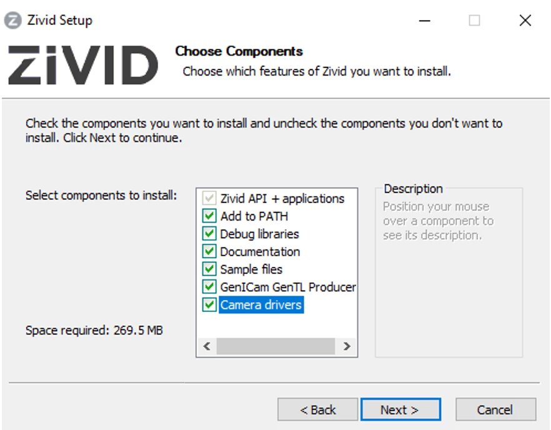Click the horizontal scrollbar thumb
This screenshot has height=430, width=551.
click(276, 346)
